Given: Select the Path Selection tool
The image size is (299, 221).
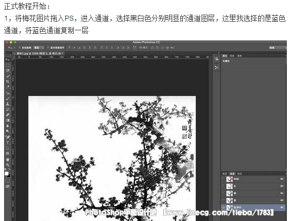Looking at the screenshot, I should click(8, 148).
